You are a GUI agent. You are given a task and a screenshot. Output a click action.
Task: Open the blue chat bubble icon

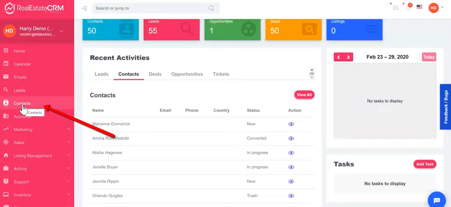pyautogui.click(x=437, y=200)
